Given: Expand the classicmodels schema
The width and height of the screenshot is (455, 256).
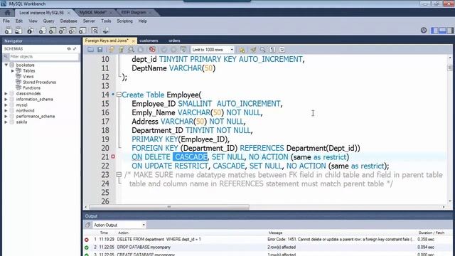Looking at the screenshot, I should click(x=6, y=93).
